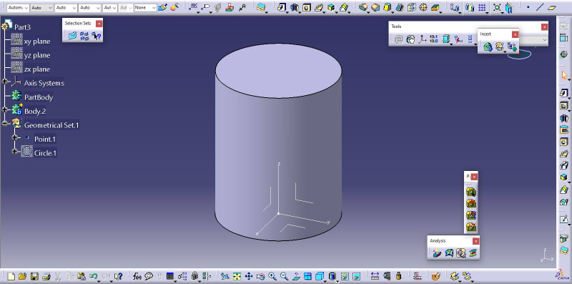
Task: Click the Zoom In magnifier
Action: 272,276
